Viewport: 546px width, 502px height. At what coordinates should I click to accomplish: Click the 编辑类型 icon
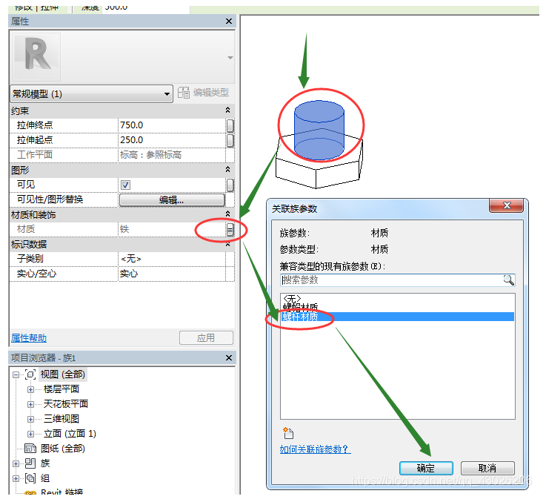(184, 93)
